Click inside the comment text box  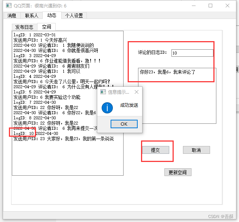177,96
